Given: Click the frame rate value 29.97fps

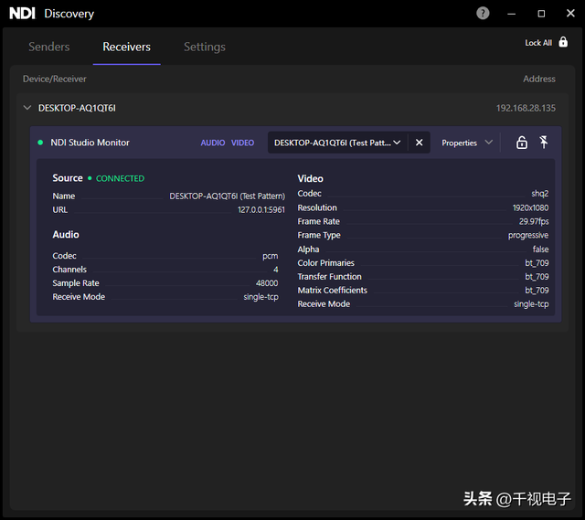Looking at the screenshot, I should click(x=534, y=221).
